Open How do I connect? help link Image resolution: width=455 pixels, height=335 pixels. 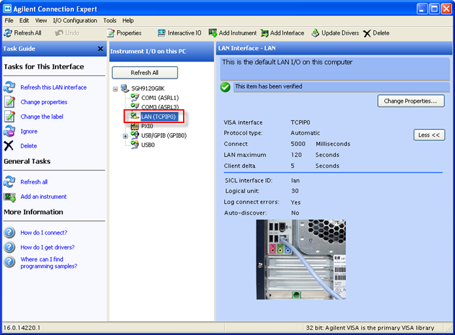pyautogui.click(x=44, y=232)
